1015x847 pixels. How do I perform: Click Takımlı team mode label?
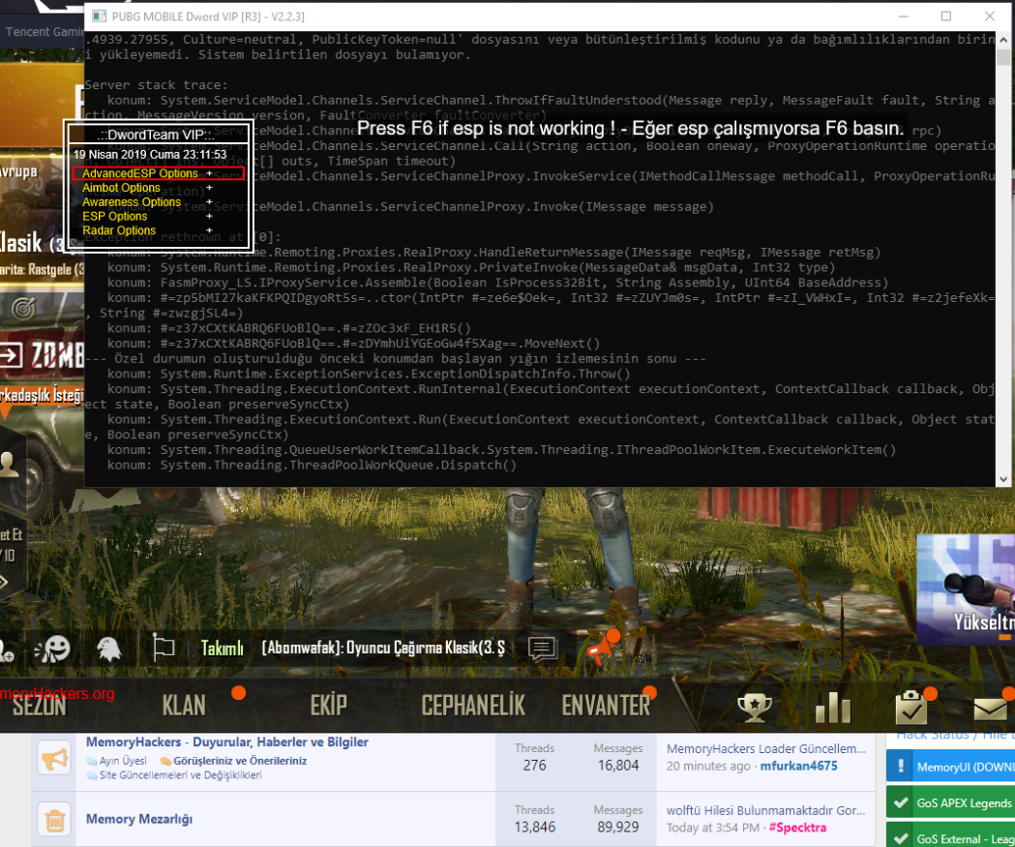pos(222,649)
